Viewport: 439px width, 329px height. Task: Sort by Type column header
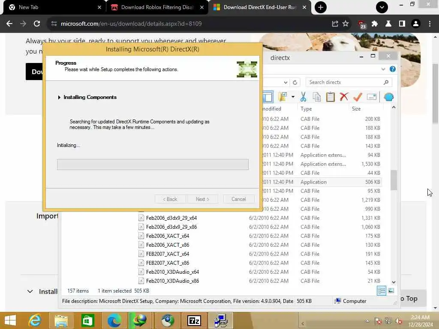click(x=306, y=108)
